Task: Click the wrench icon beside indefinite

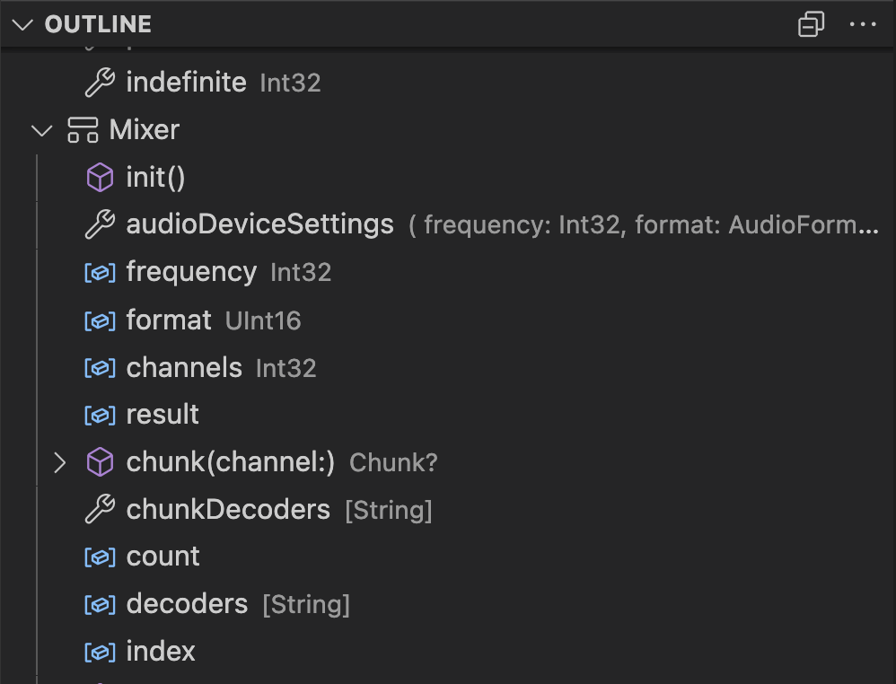Action: 100,83
